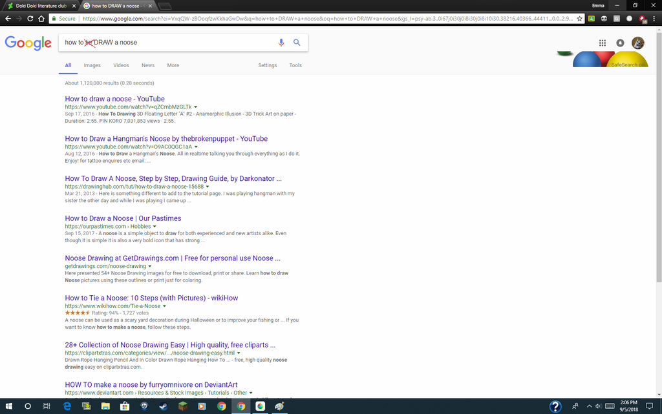Open the Google apps grid
662x414 pixels.
point(603,43)
